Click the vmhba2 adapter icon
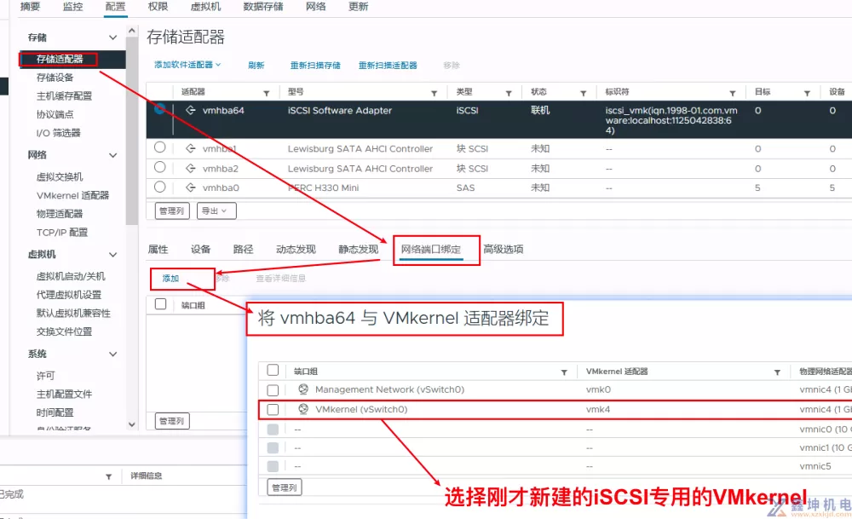852x519 pixels. (191, 169)
